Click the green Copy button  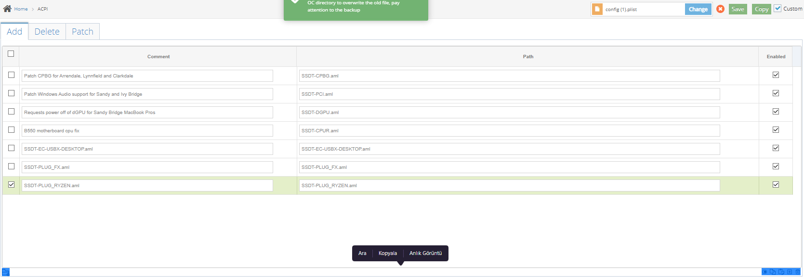tap(762, 9)
